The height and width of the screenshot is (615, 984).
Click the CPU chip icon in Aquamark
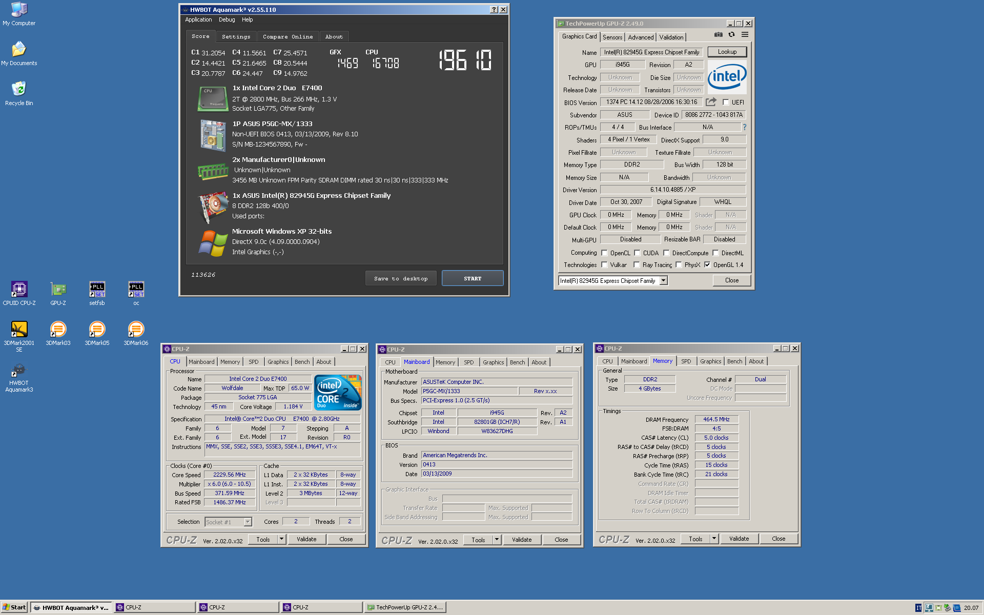(213, 99)
